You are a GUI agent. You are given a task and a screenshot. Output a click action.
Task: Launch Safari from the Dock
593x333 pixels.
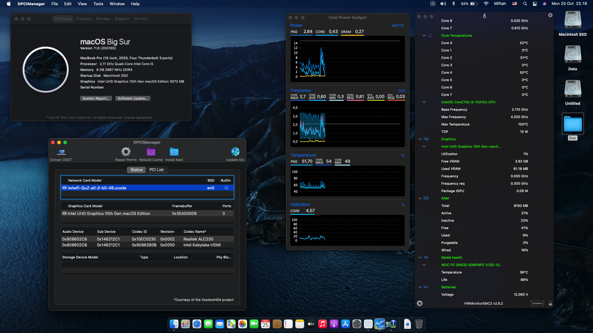pyautogui.click(x=197, y=324)
